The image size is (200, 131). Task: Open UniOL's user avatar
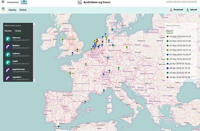[x=8, y=62]
